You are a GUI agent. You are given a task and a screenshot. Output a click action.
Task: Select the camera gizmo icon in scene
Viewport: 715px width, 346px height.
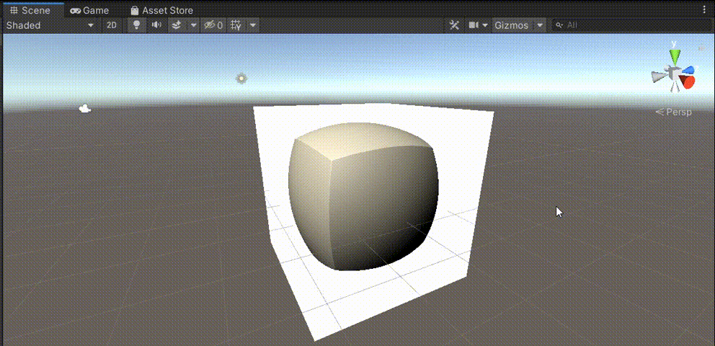click(85, 109)
